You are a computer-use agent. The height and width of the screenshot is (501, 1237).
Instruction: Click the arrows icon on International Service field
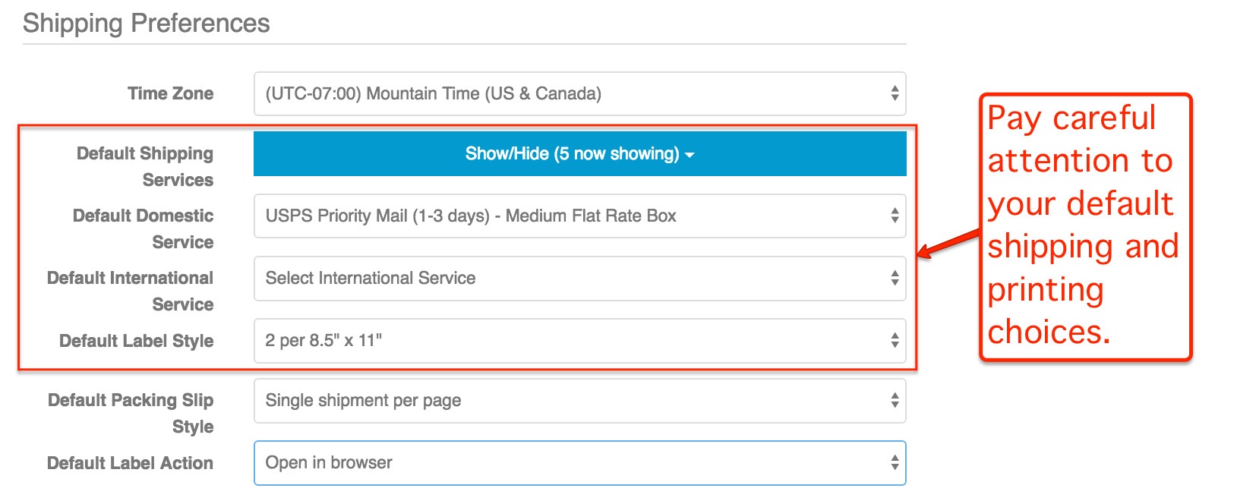[x=895, y=279]
